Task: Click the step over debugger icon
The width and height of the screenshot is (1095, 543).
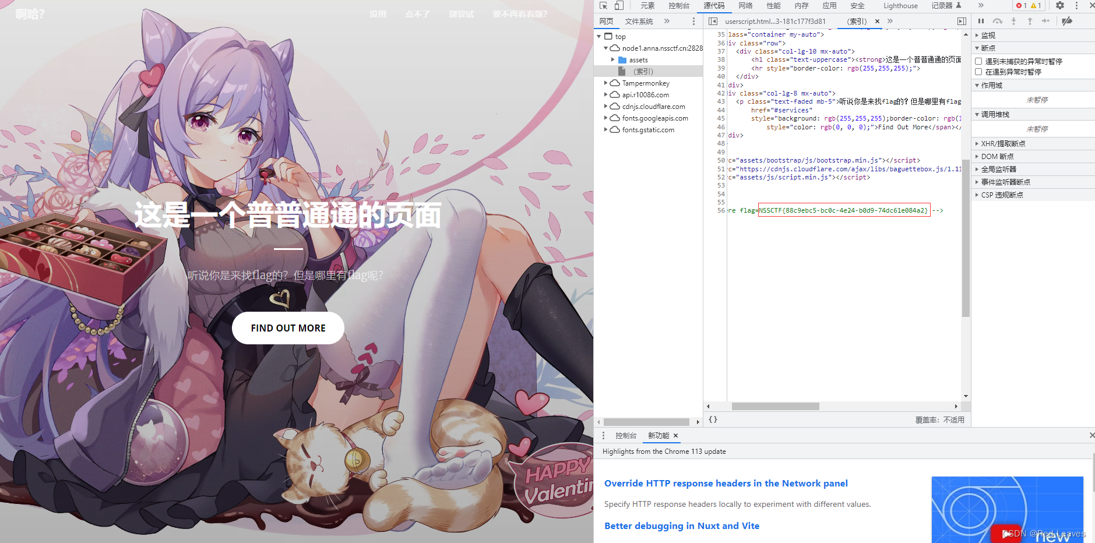Action: 998,21
